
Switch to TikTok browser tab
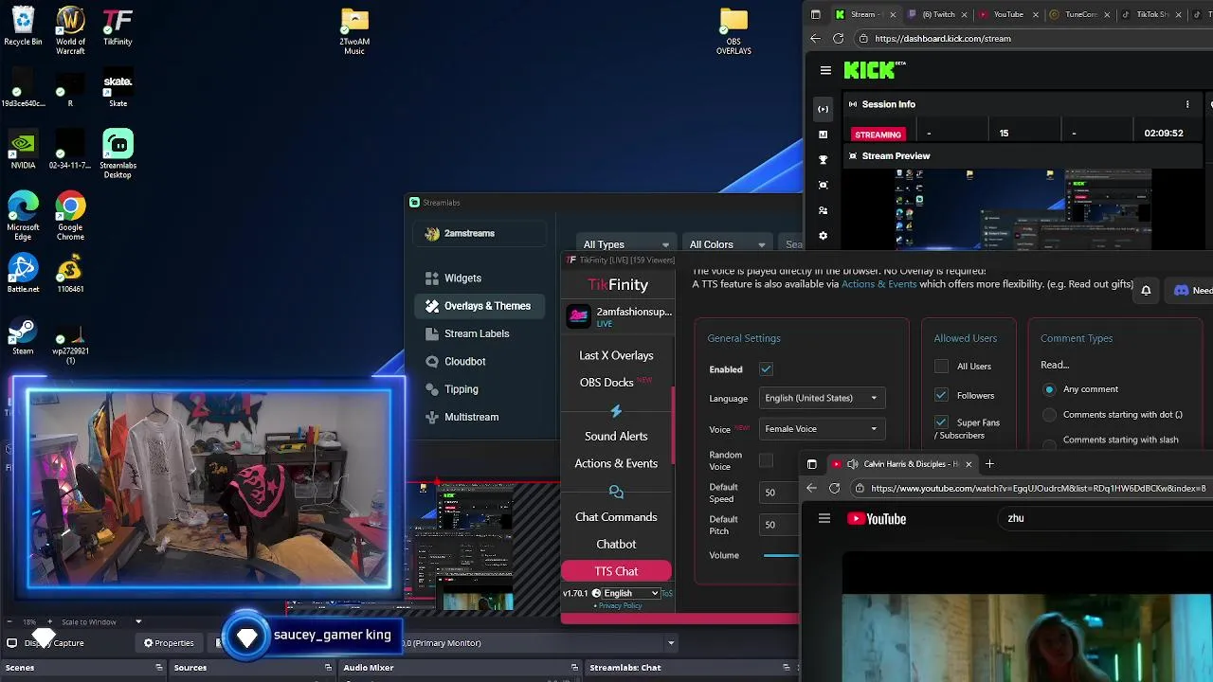click(x=1150, y=14)
